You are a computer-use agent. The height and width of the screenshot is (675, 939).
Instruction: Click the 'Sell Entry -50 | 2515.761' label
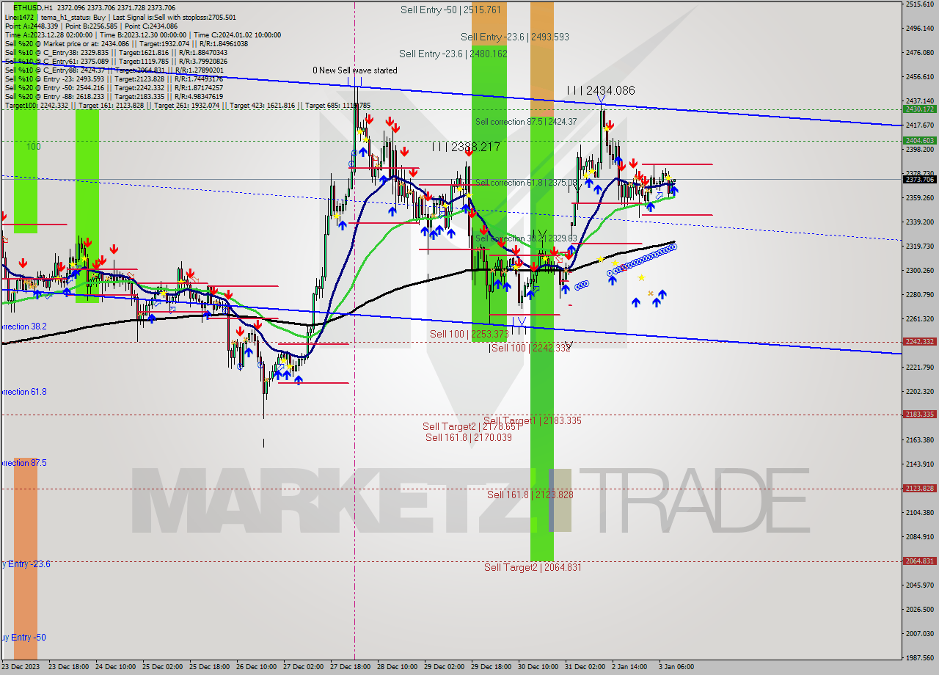[x=451, y=10]
